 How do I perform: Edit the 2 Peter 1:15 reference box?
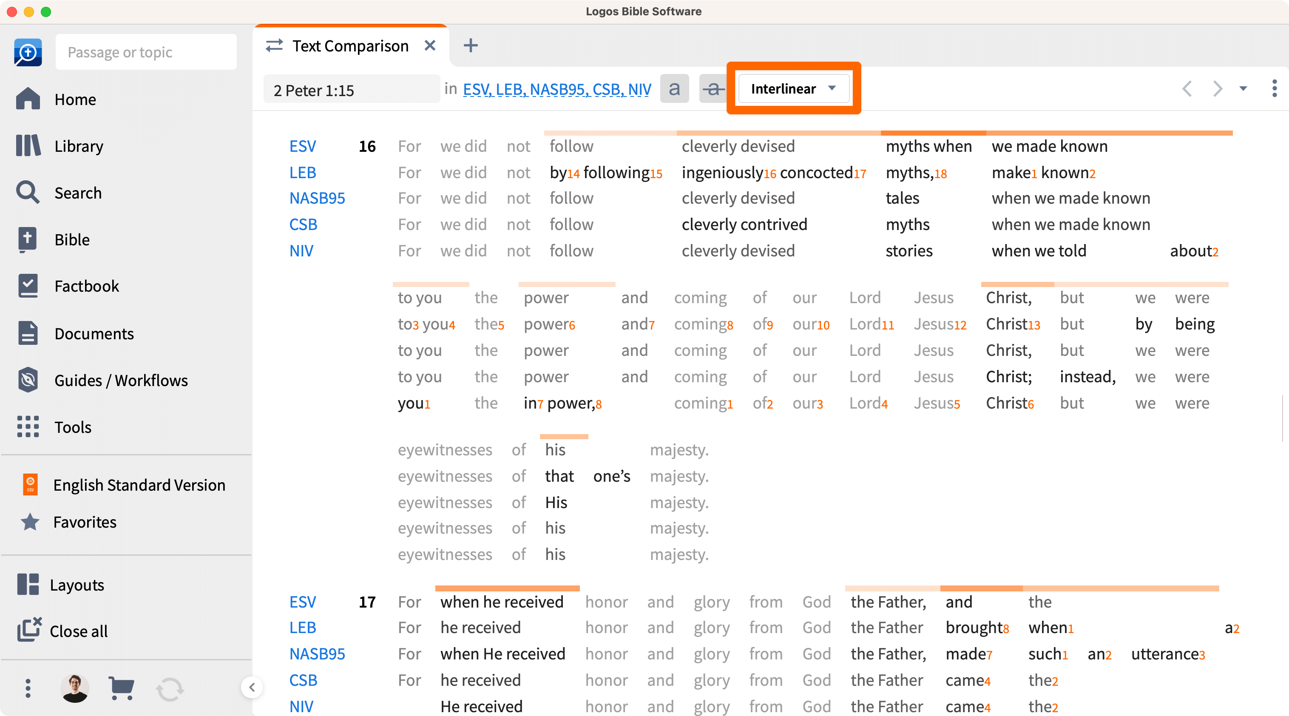(x=351, y=90)
